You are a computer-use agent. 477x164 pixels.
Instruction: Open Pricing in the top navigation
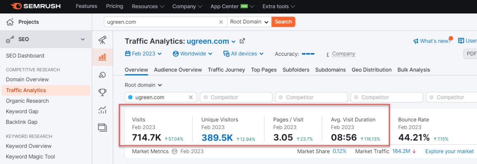(x=114, y=6)
